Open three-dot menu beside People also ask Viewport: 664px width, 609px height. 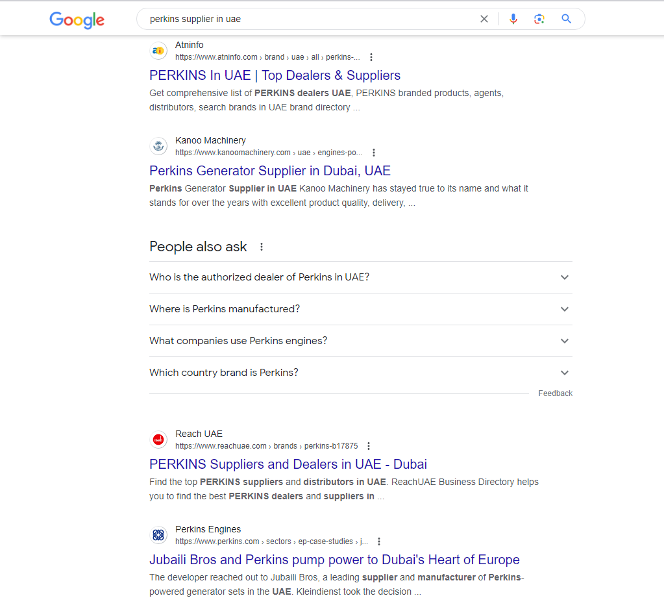click(262, 247)
